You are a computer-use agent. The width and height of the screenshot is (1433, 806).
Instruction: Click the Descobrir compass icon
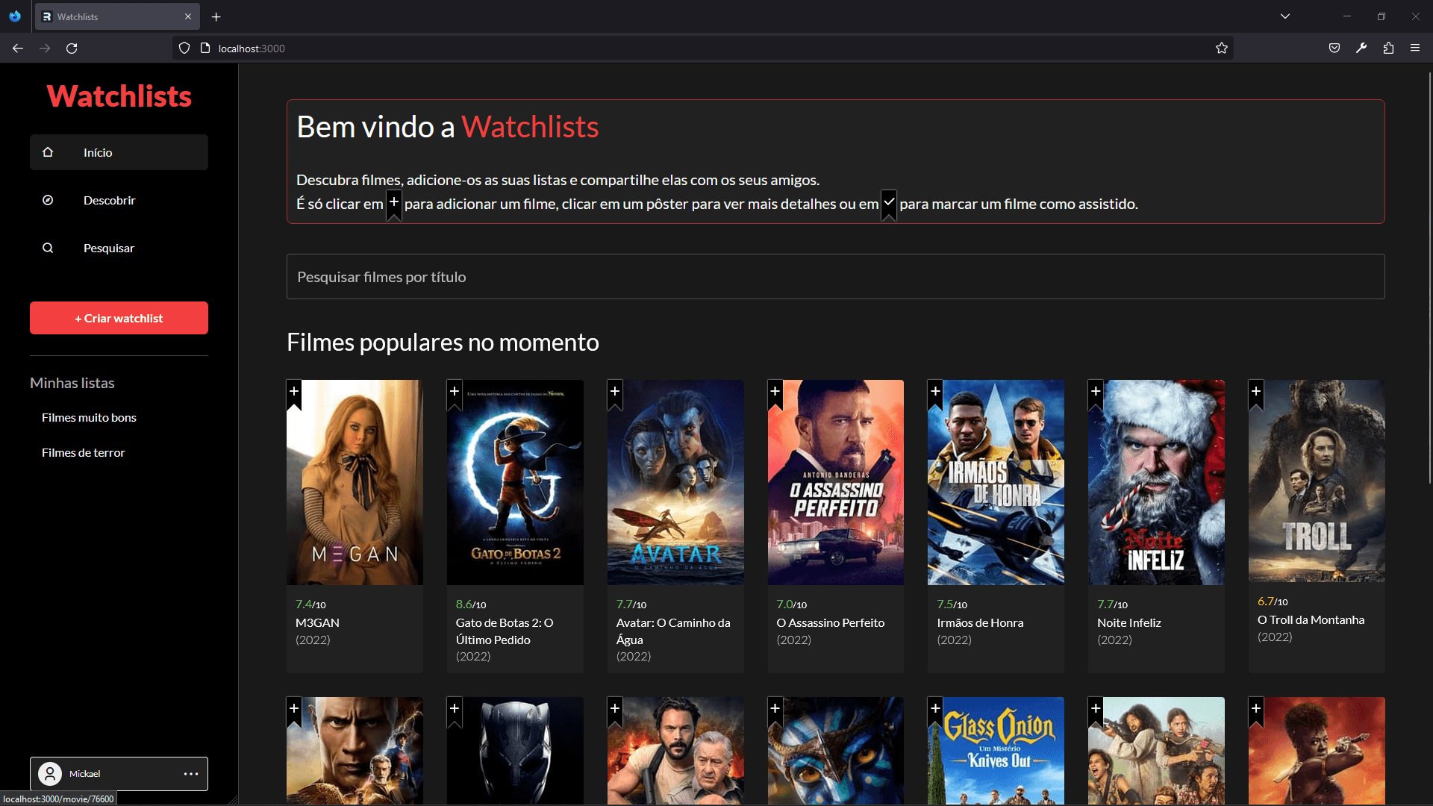48,200
